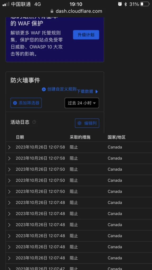This screenshot has height=270, width=152.
Task: Click the plus icon for 创建自定义规则
Action: click(x=44, y=89)
